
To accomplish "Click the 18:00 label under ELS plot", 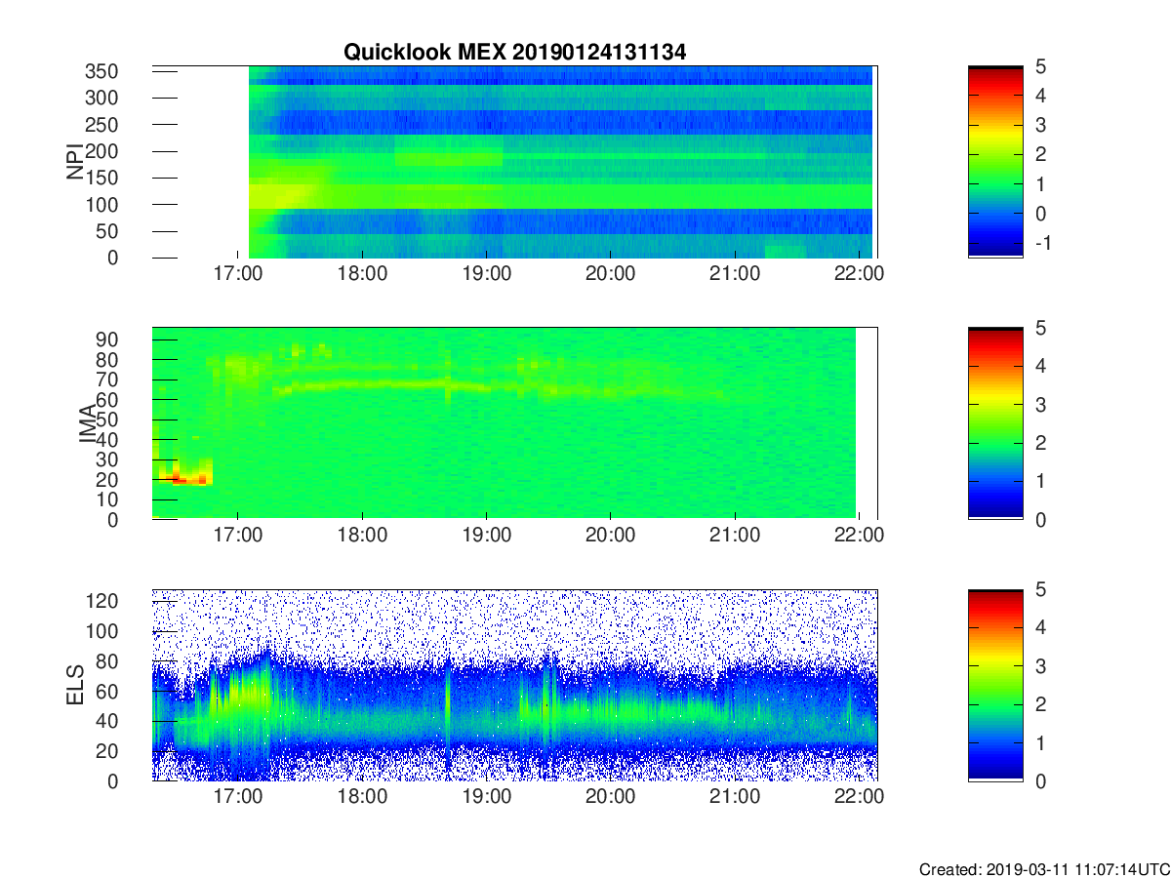I will coord(362,798).
